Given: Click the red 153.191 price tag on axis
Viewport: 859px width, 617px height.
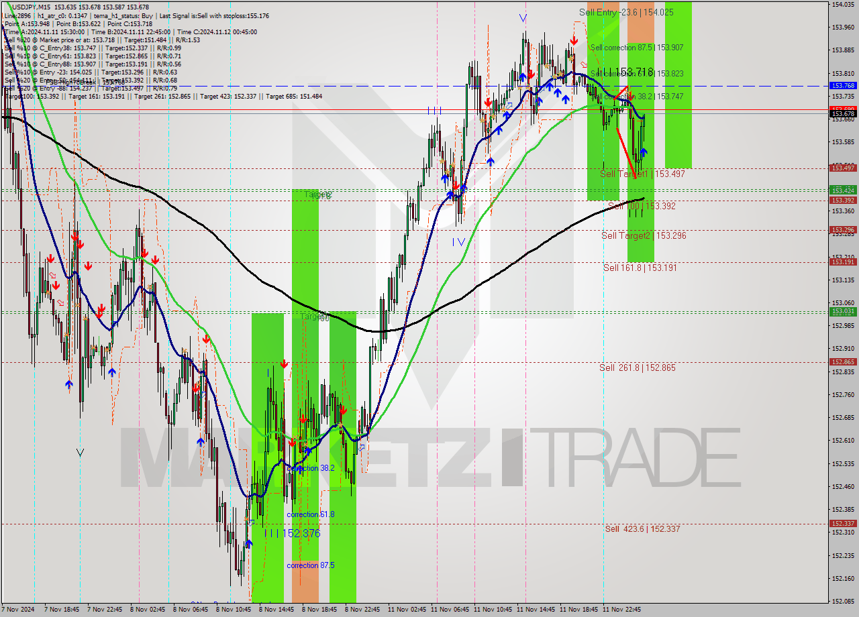Looking at the screenshot, I should [843, 262].
